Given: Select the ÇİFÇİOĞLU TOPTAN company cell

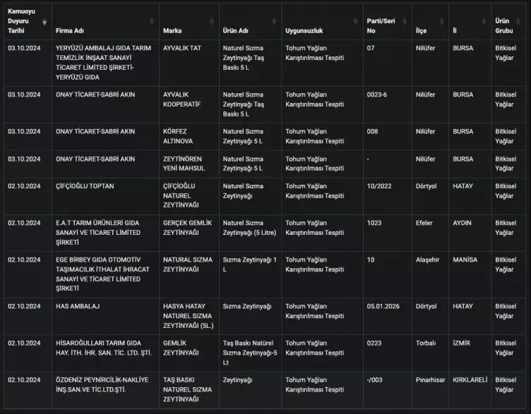Looking at the screenshot, I should click(85, 186).
